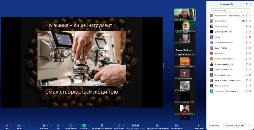Click Taras Butyk's camera-off icon
The width and height of the screenshot is (254, 130).
point(250,53)
